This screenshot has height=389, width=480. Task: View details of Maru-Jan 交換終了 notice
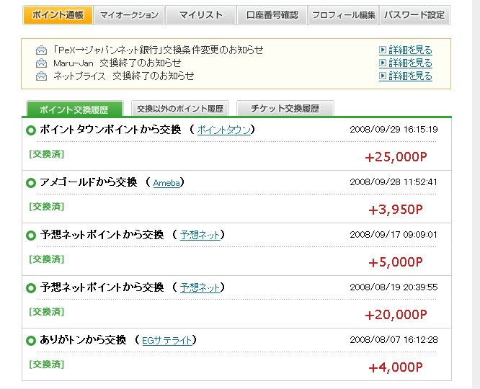point(410,63)
